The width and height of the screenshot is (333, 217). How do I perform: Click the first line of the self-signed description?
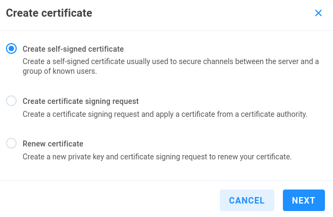[x=170, y=61]
